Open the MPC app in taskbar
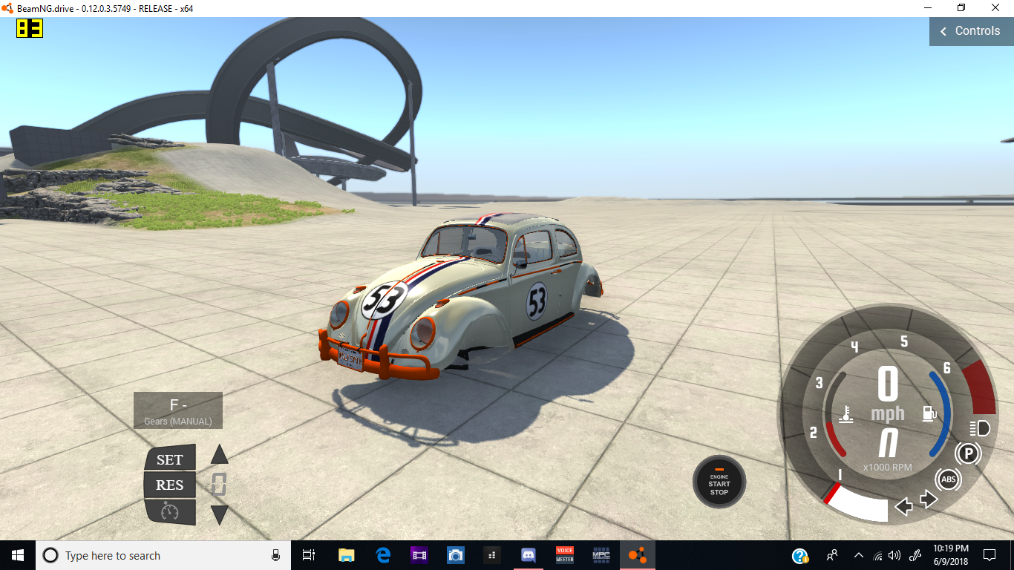1014x570 pixels. point(601,555)
